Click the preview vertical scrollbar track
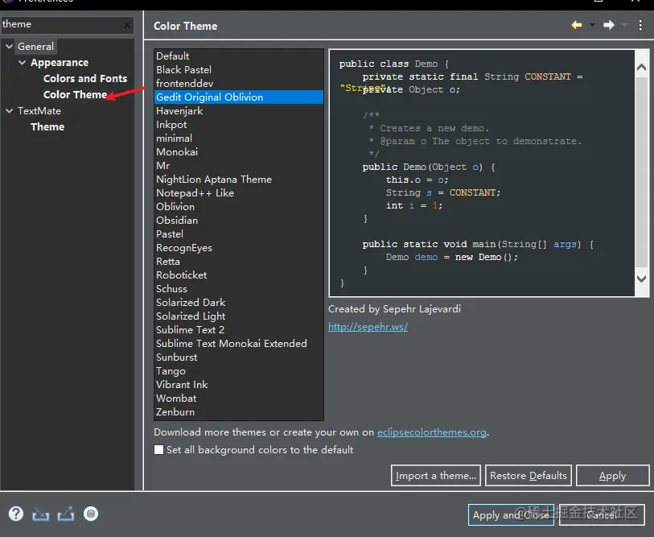This screenshot has height=537, width=654. (x=642, y=172)
